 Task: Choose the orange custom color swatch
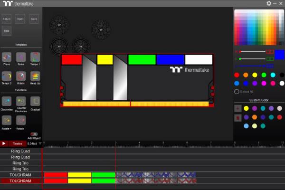pos(255,117)
